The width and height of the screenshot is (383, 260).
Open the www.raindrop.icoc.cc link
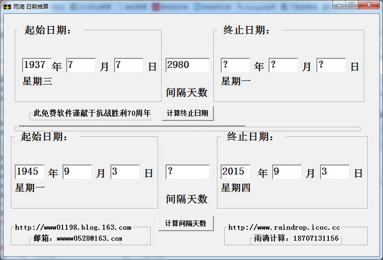tap(284, 227)
